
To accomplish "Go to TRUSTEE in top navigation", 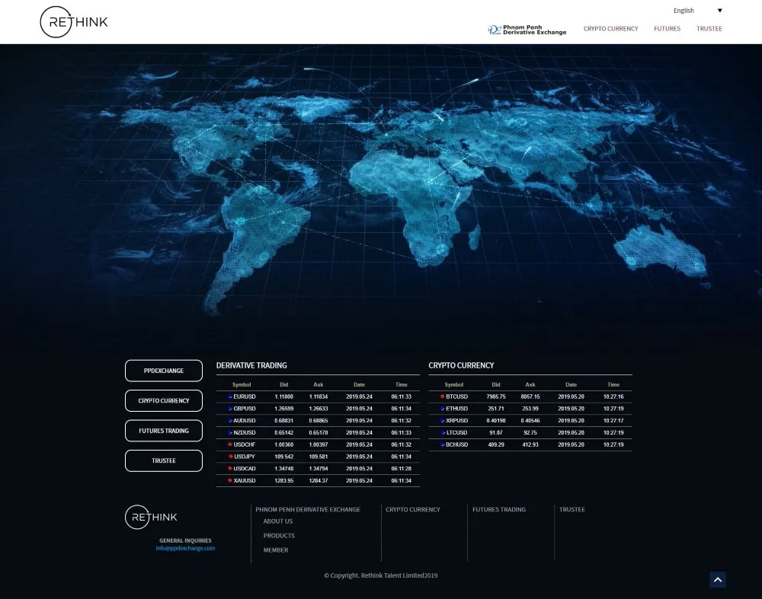I will (709, 29).
